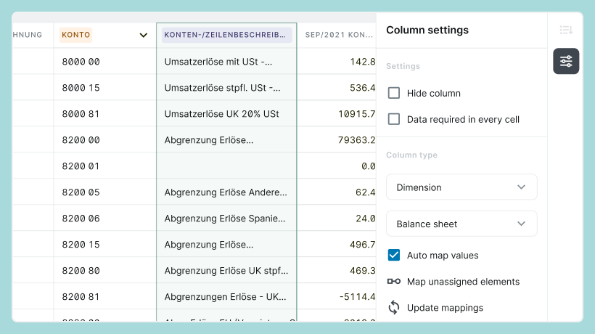Click the Abgrenzungen Erlöse - UK... cell

point(226,297)
